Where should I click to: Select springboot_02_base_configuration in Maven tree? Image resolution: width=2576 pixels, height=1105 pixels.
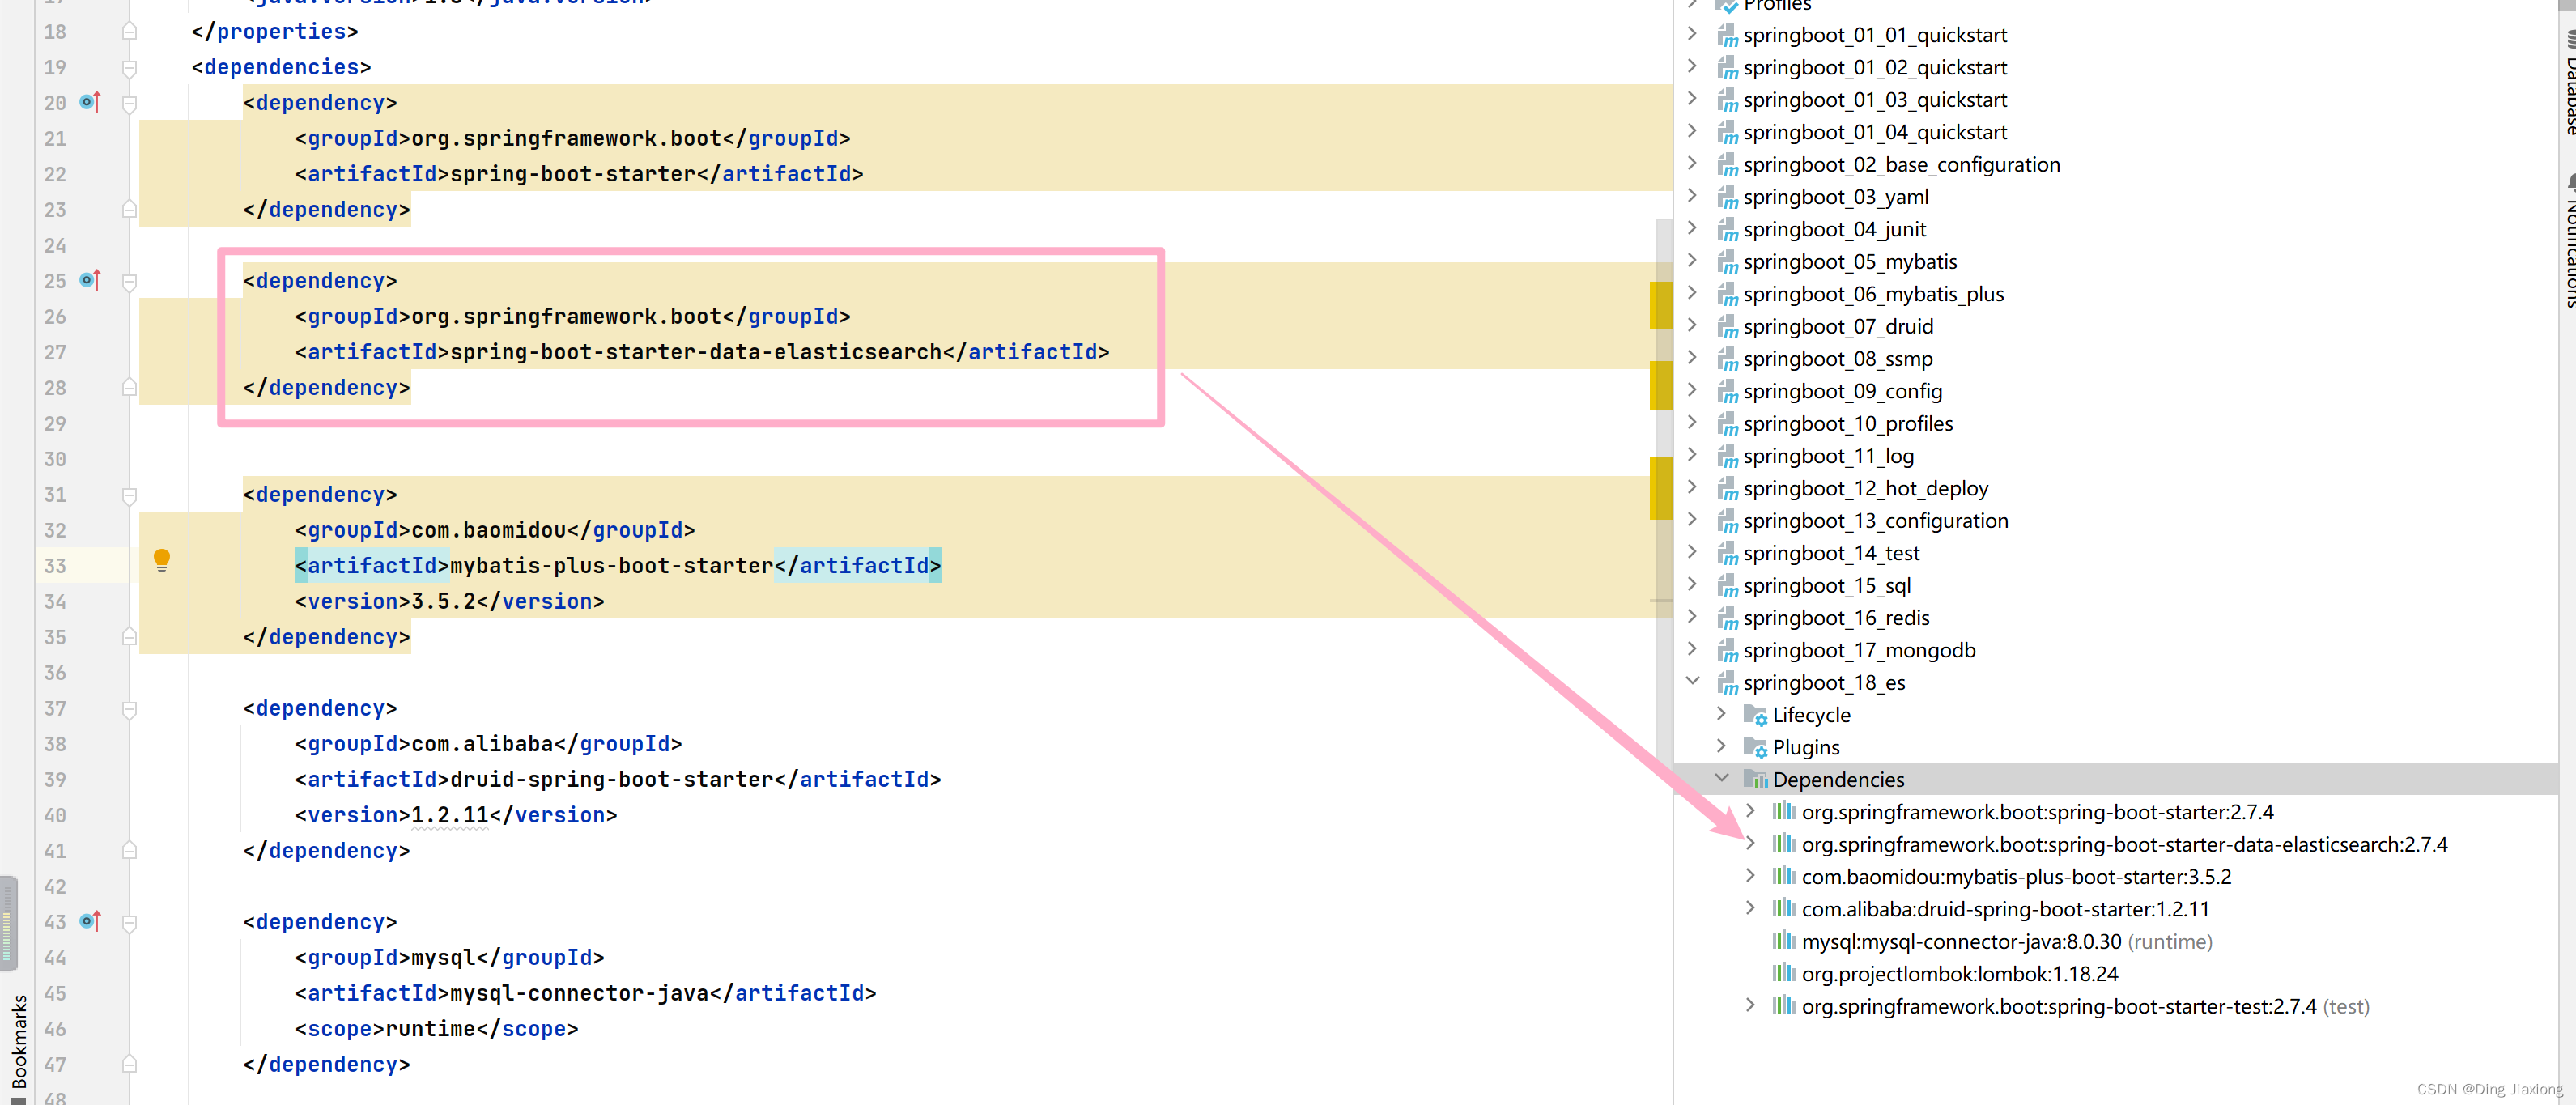1901,165
